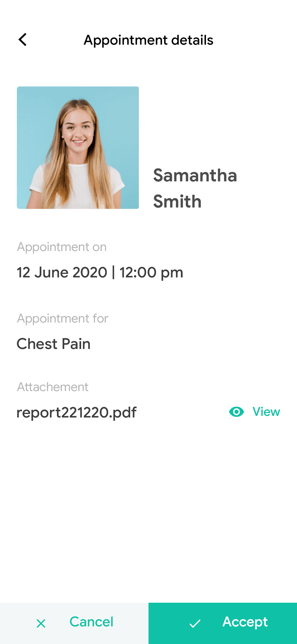297x644 pixels.
Task: Click the X icon in Cancel button
Action: tap(41, 623)
